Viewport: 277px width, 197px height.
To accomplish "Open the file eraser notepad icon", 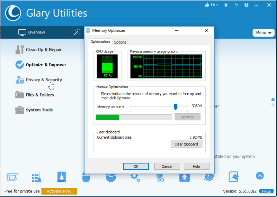I will tap(234, 177).
